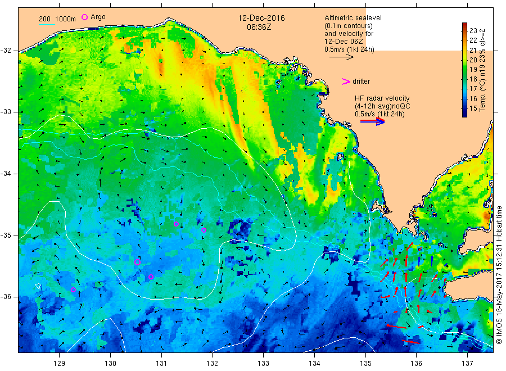Click the color bar value '15'

[473, 108]
